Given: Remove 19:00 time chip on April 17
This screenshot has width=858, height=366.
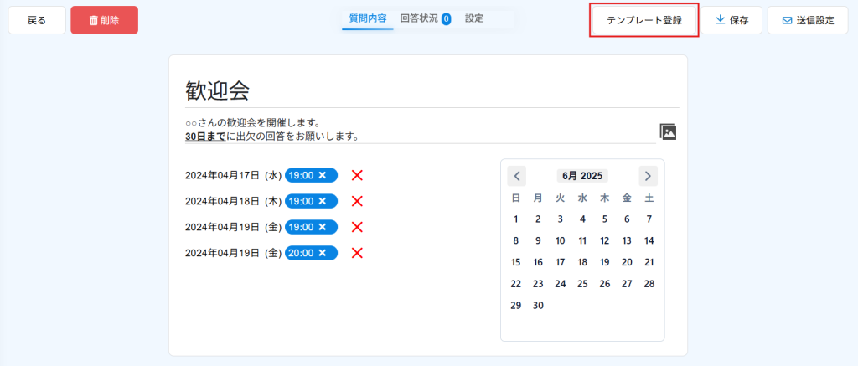Looking at the screenshot, I should click(323, 175).
